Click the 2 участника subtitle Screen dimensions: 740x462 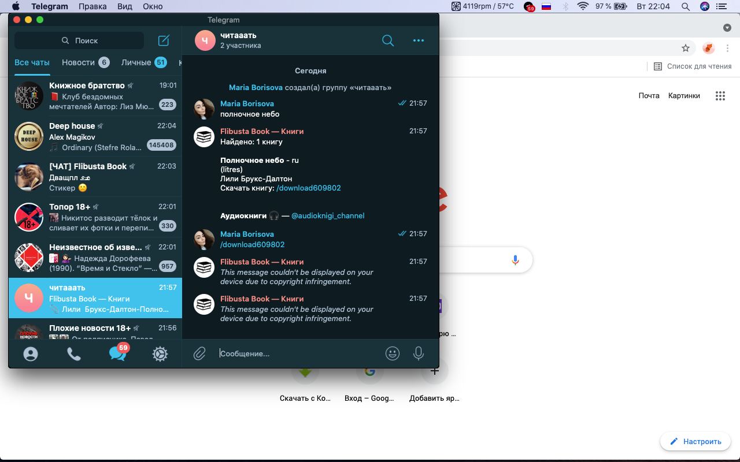click(x=240, y=45)
